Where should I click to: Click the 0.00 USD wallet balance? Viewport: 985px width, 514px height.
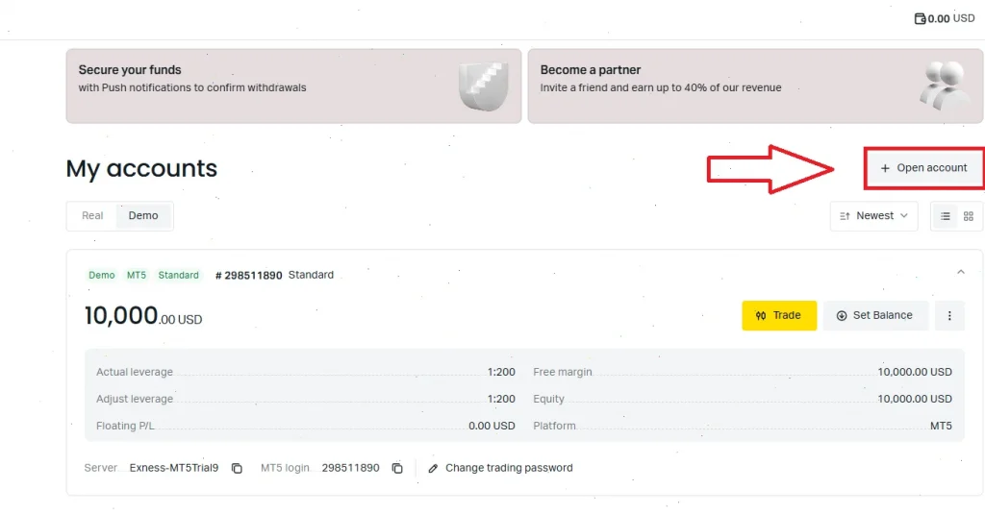(x=951, y=19)
